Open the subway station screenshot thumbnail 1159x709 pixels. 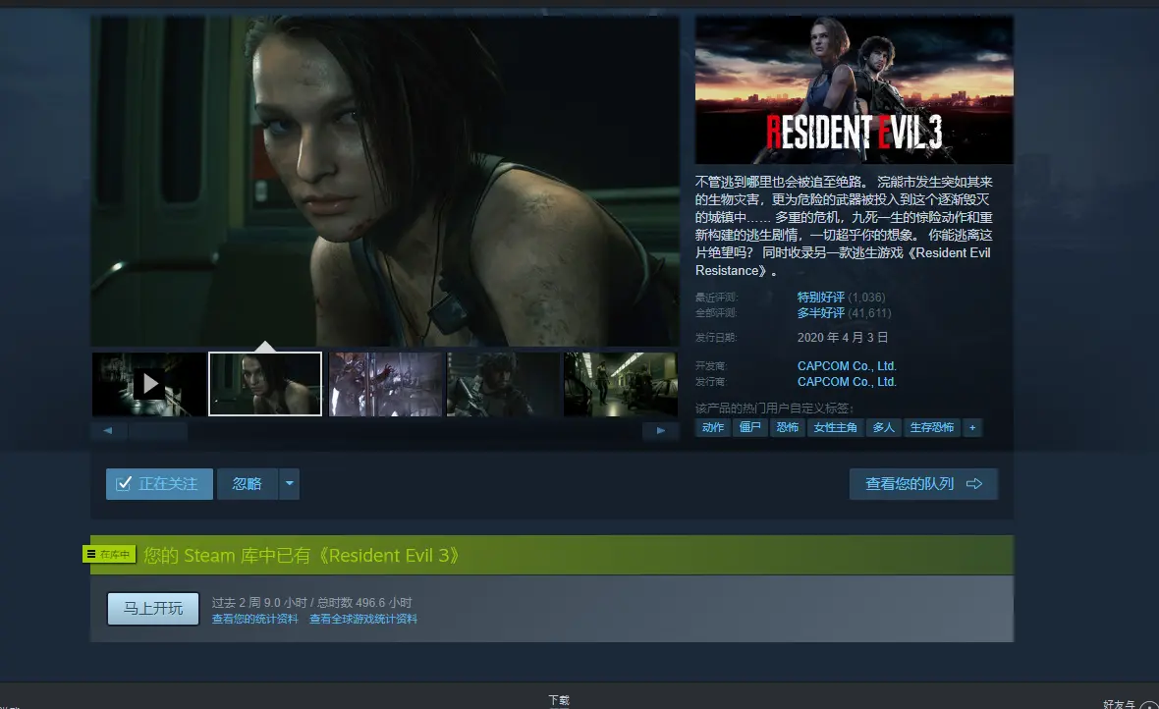[621, 384]
